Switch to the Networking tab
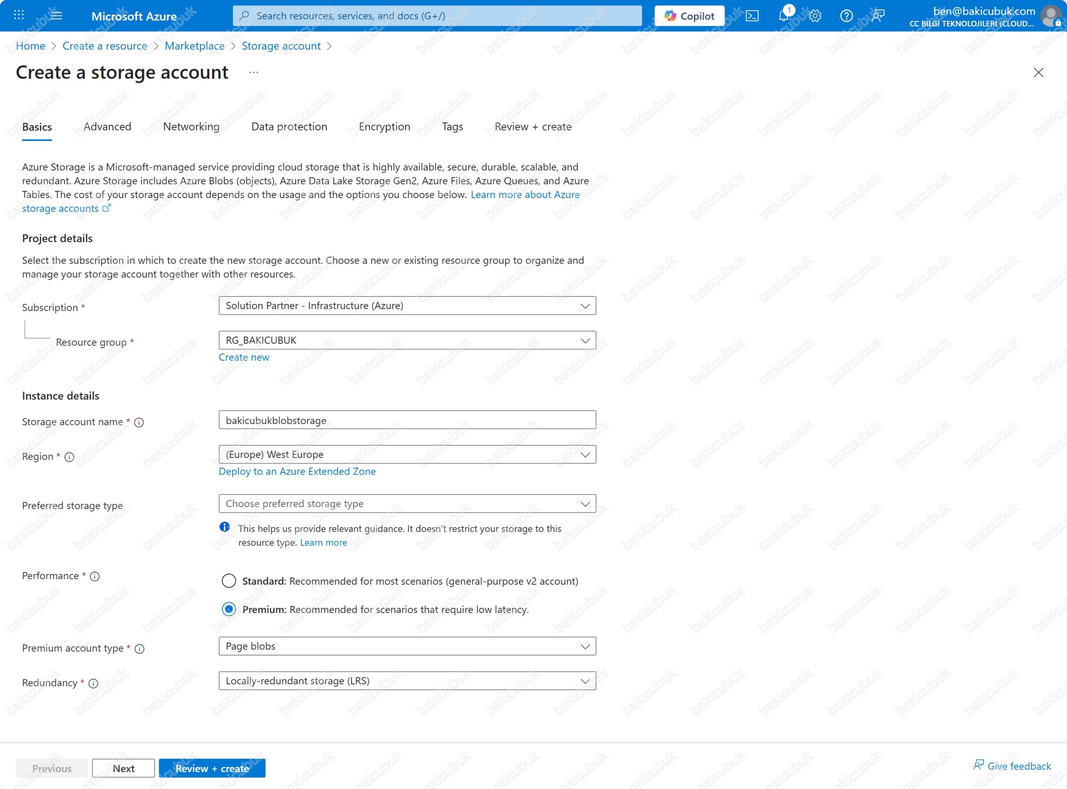The image size is (1067, 789). click(x=191, y=126)
